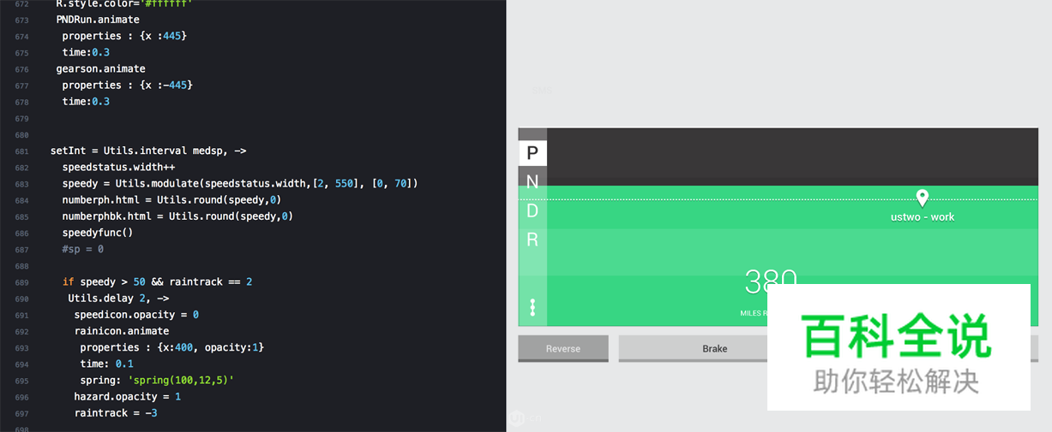Image resolution: width=1052 pixels, height=432 pixels.
Task: Click the watermark logo below the prototype
Action: (517, 417)
